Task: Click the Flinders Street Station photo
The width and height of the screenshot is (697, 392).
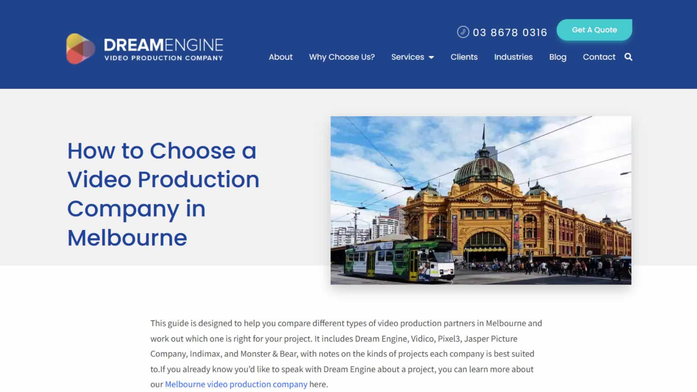Action: pos(481,200)
